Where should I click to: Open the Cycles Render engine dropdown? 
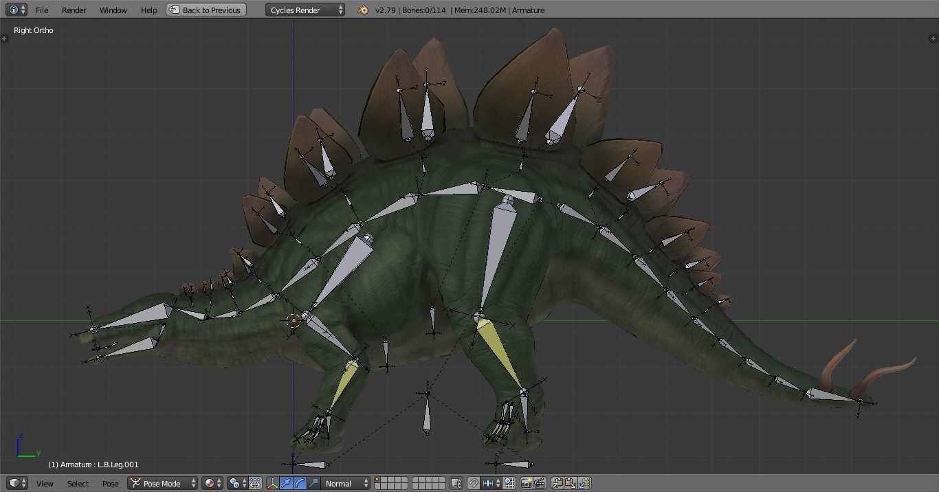[305, 10]
